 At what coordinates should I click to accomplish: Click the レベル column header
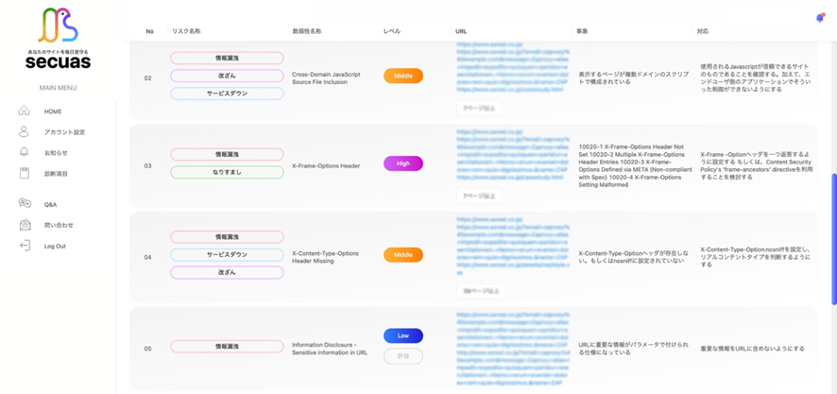click(391, 31)
